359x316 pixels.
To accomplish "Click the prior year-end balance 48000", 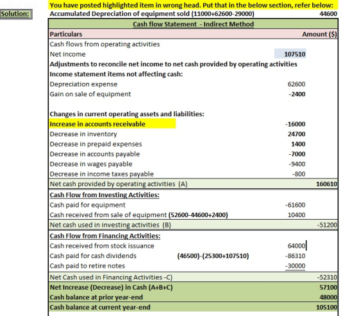I will [328, 297].
